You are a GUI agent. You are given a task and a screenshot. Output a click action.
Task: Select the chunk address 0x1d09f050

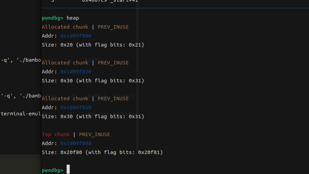[x=76, y=108]
